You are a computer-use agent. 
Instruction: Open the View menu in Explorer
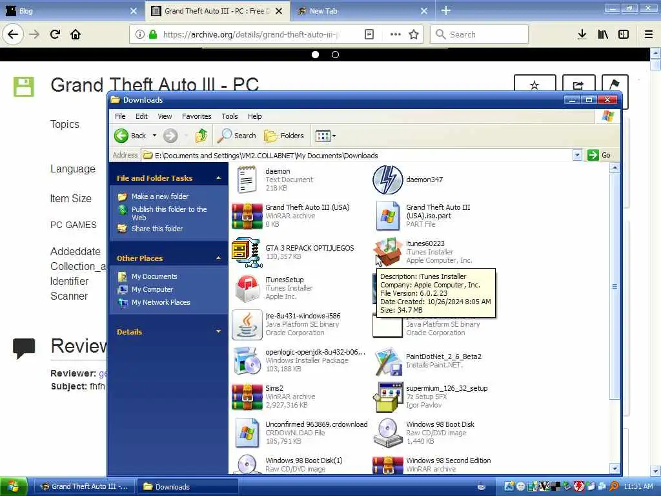165,116
